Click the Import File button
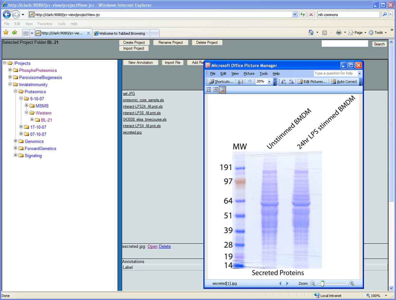 click(x=173, y=62)
